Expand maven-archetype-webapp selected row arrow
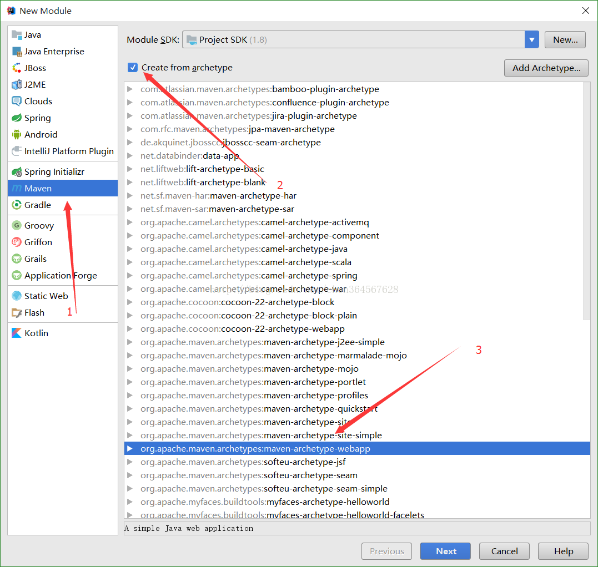Viewport: 598px width, 567px height. (x=130, y=448)
